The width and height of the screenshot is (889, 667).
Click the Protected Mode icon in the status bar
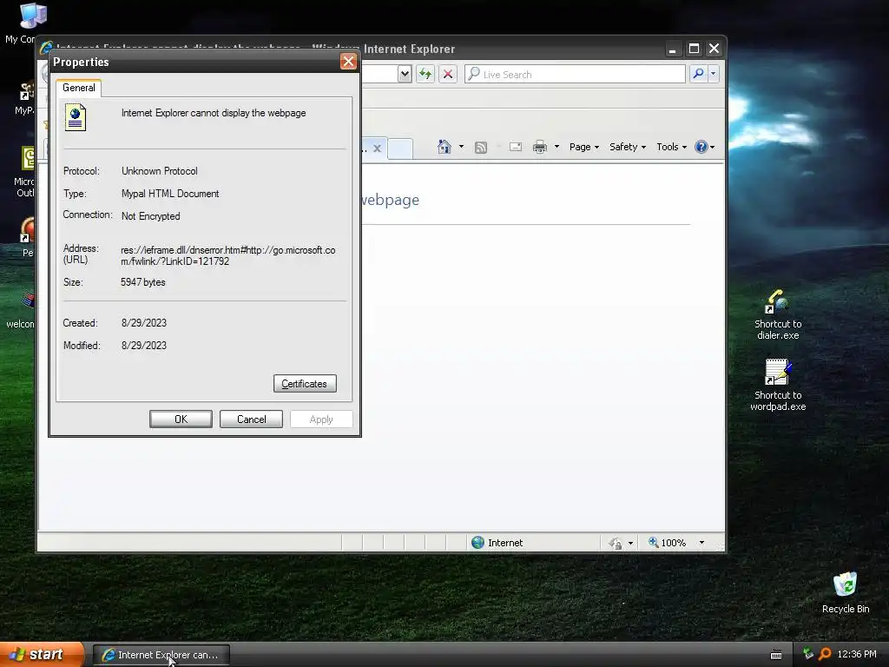[x=616, y=544]
